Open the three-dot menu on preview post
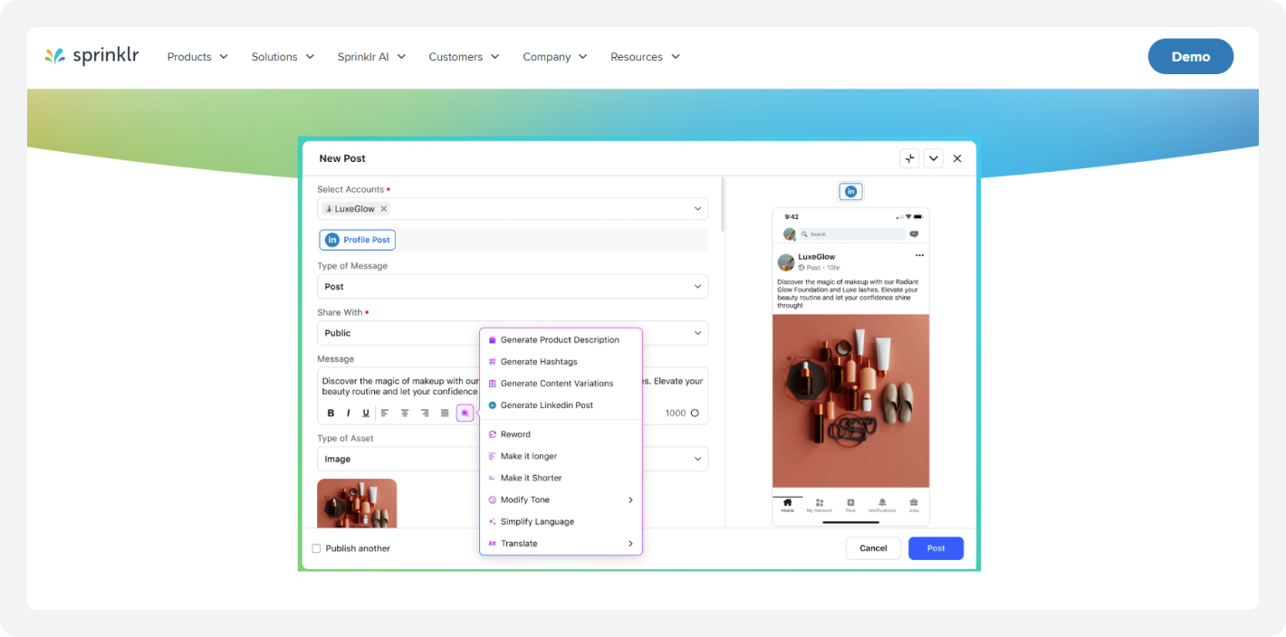 point(919,256)
